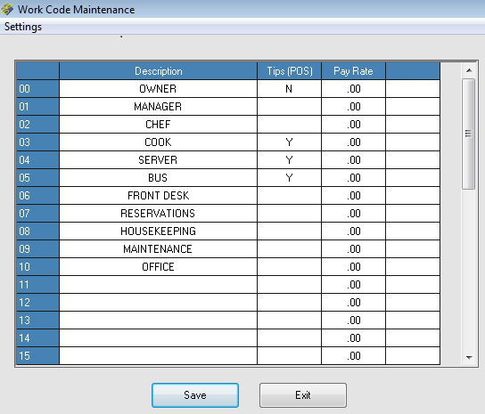
Task: Select row header 15
Action: coord(37,356)
